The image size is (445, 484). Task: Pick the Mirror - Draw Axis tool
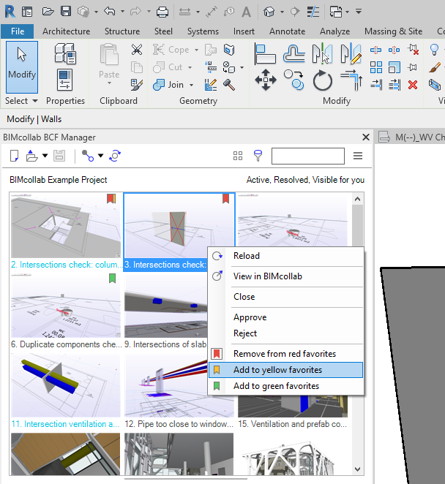pyautogui.click(x=351, y=54)
